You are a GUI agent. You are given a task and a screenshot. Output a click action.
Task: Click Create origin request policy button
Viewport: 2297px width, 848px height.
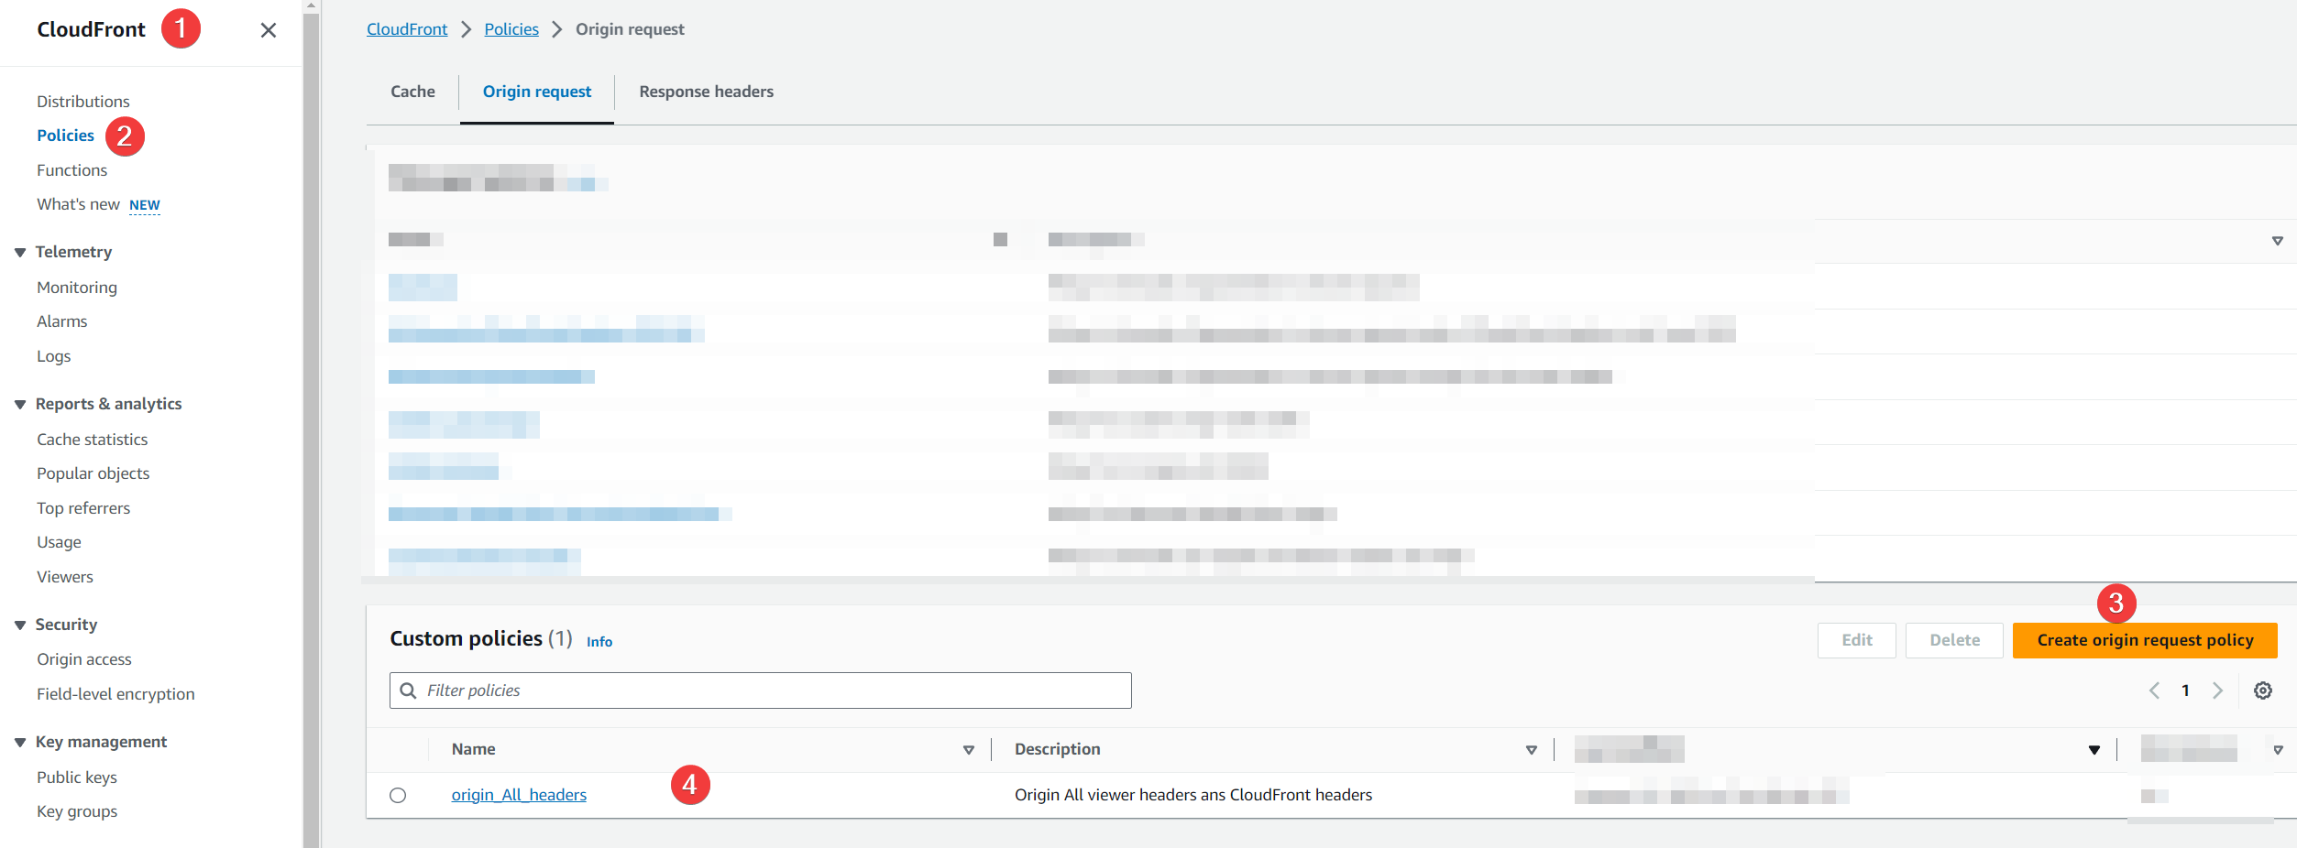pos(2145,640)
